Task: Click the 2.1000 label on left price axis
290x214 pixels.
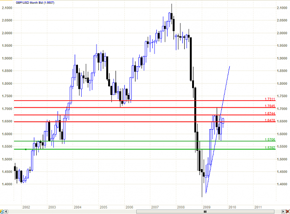Action: [7, 8]
